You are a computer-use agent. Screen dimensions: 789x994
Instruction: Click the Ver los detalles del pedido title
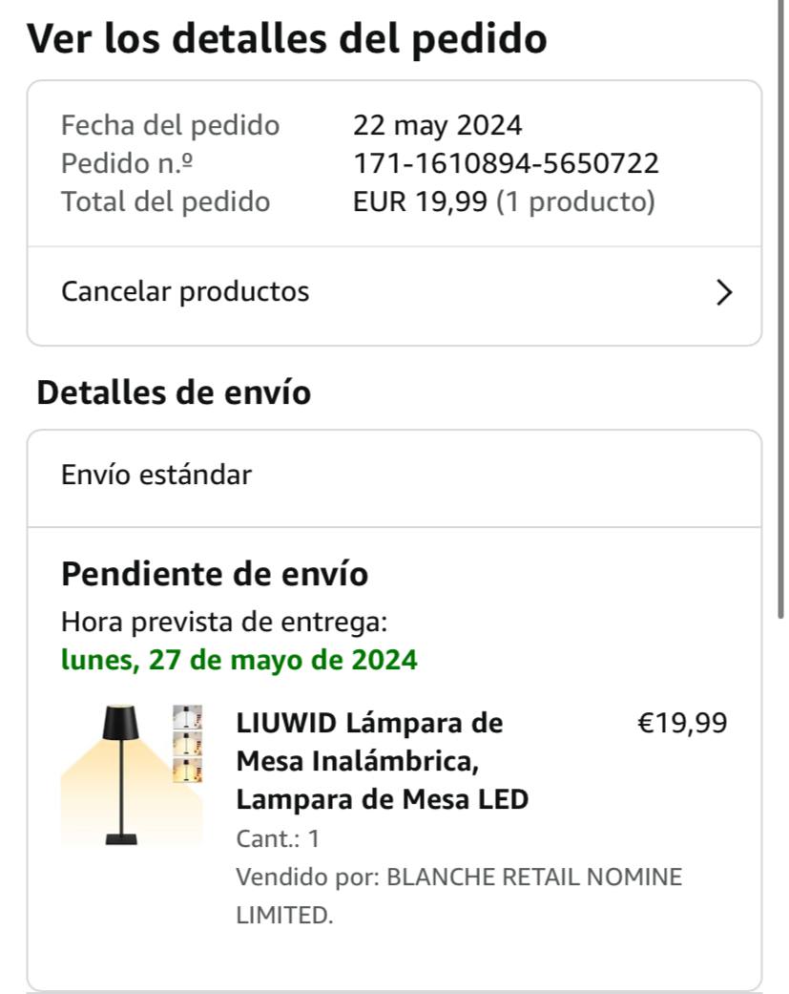286,39
